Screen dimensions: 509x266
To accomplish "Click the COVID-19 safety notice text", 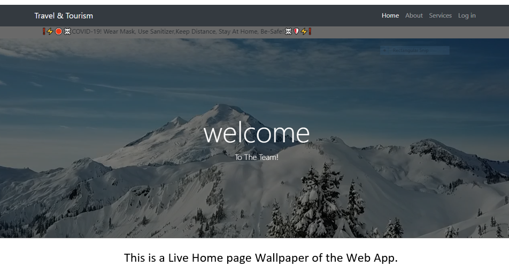I will pyautogui.click(x=178, y=32).
